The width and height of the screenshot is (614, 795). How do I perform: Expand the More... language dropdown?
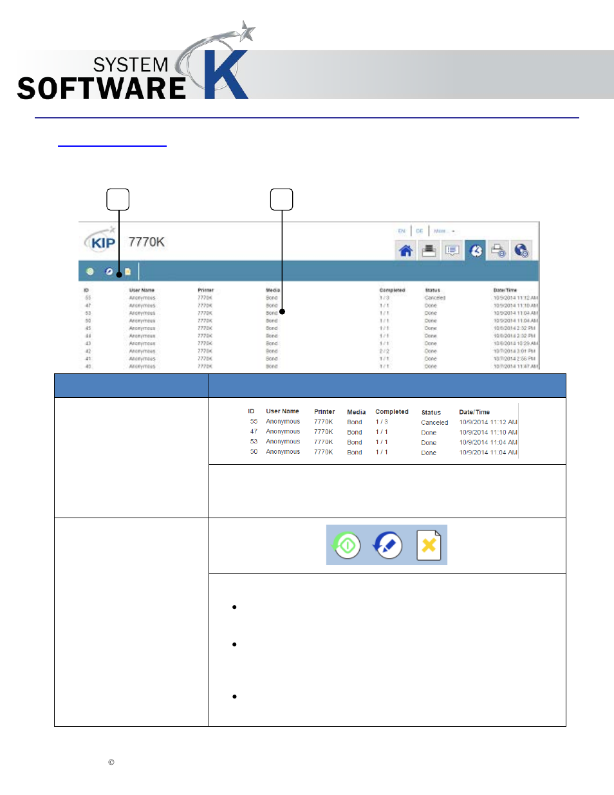click(x=443, y=231)
